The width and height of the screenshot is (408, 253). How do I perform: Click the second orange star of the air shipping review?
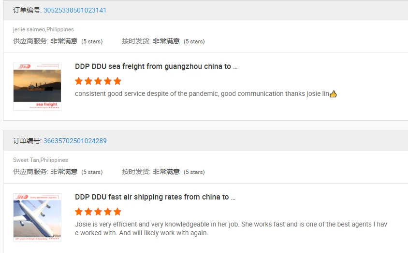click(x=88, y=212)
